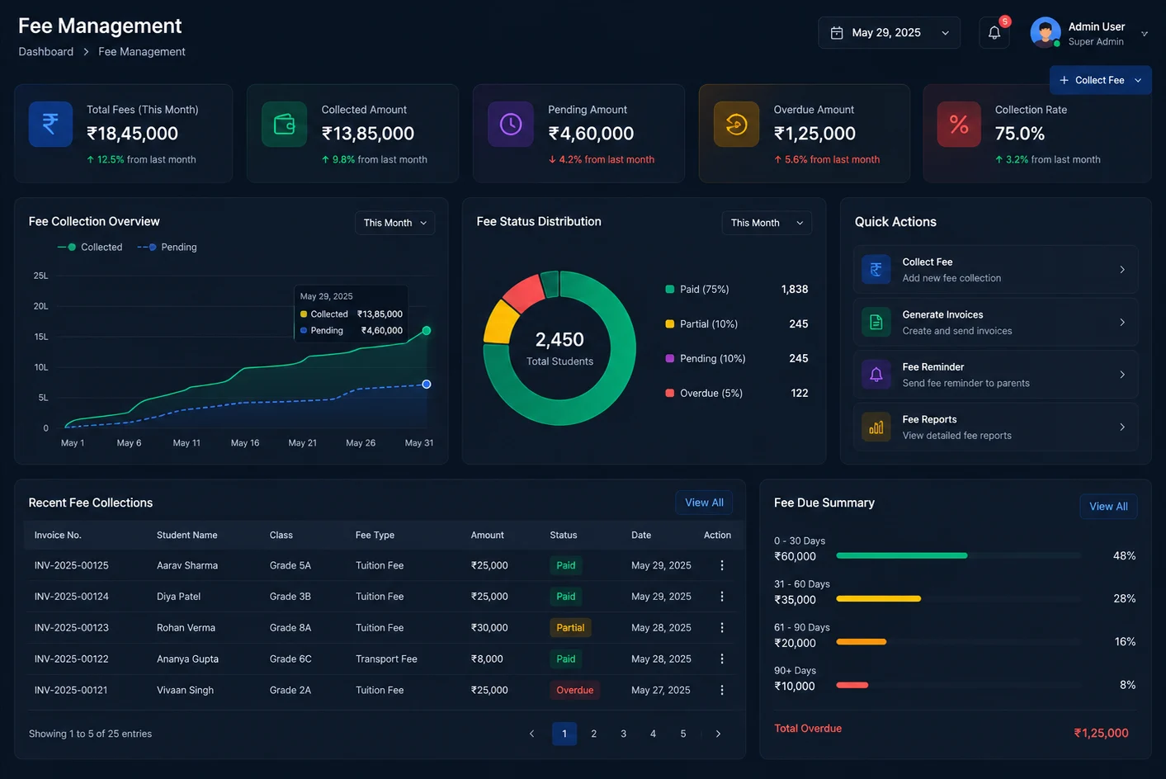Click the clock icon on Pending Amount card
1166x779 pixels.
(511, 124)
